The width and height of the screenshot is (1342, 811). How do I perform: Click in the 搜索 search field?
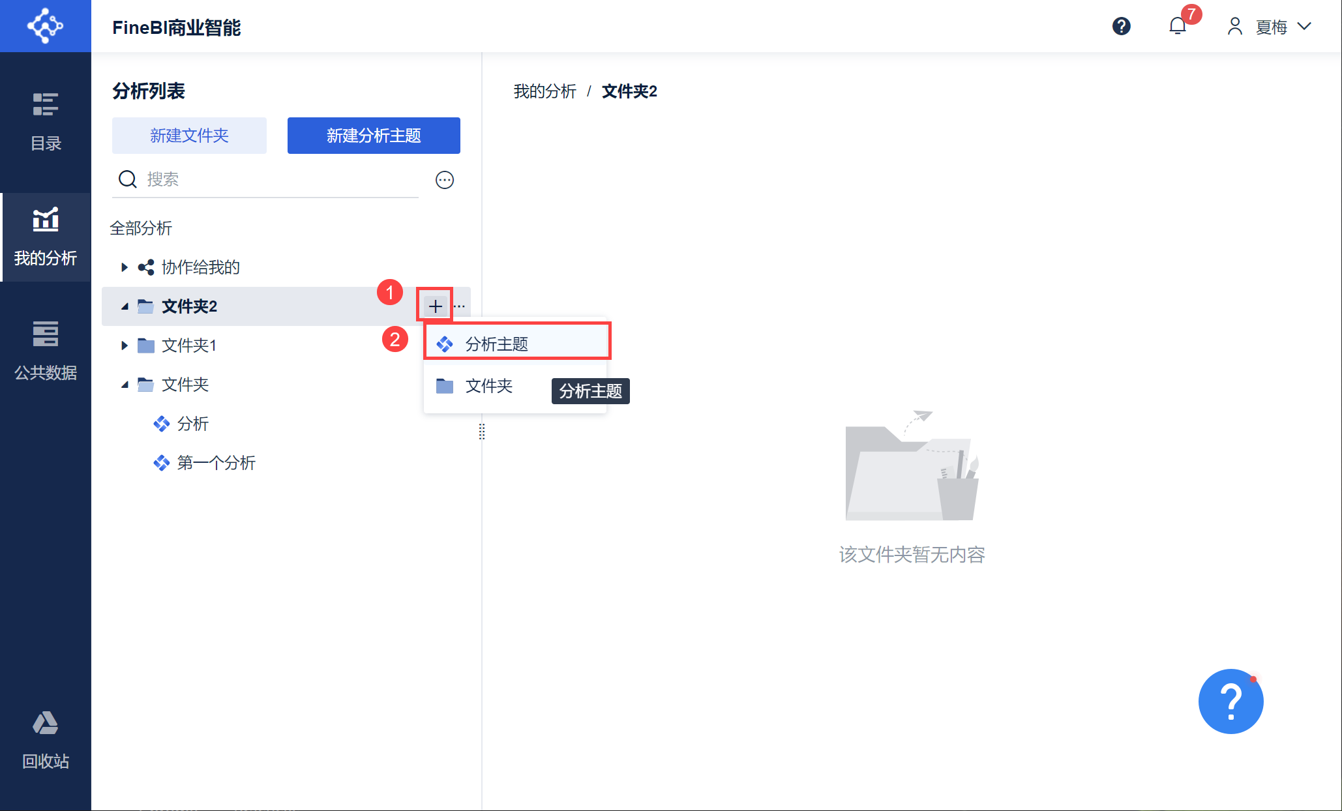(280, 179)
